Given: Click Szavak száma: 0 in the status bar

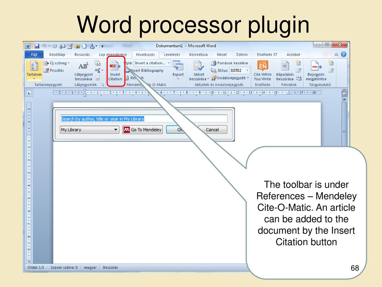Looking at the screenshot, I should [x=64, y=268].
